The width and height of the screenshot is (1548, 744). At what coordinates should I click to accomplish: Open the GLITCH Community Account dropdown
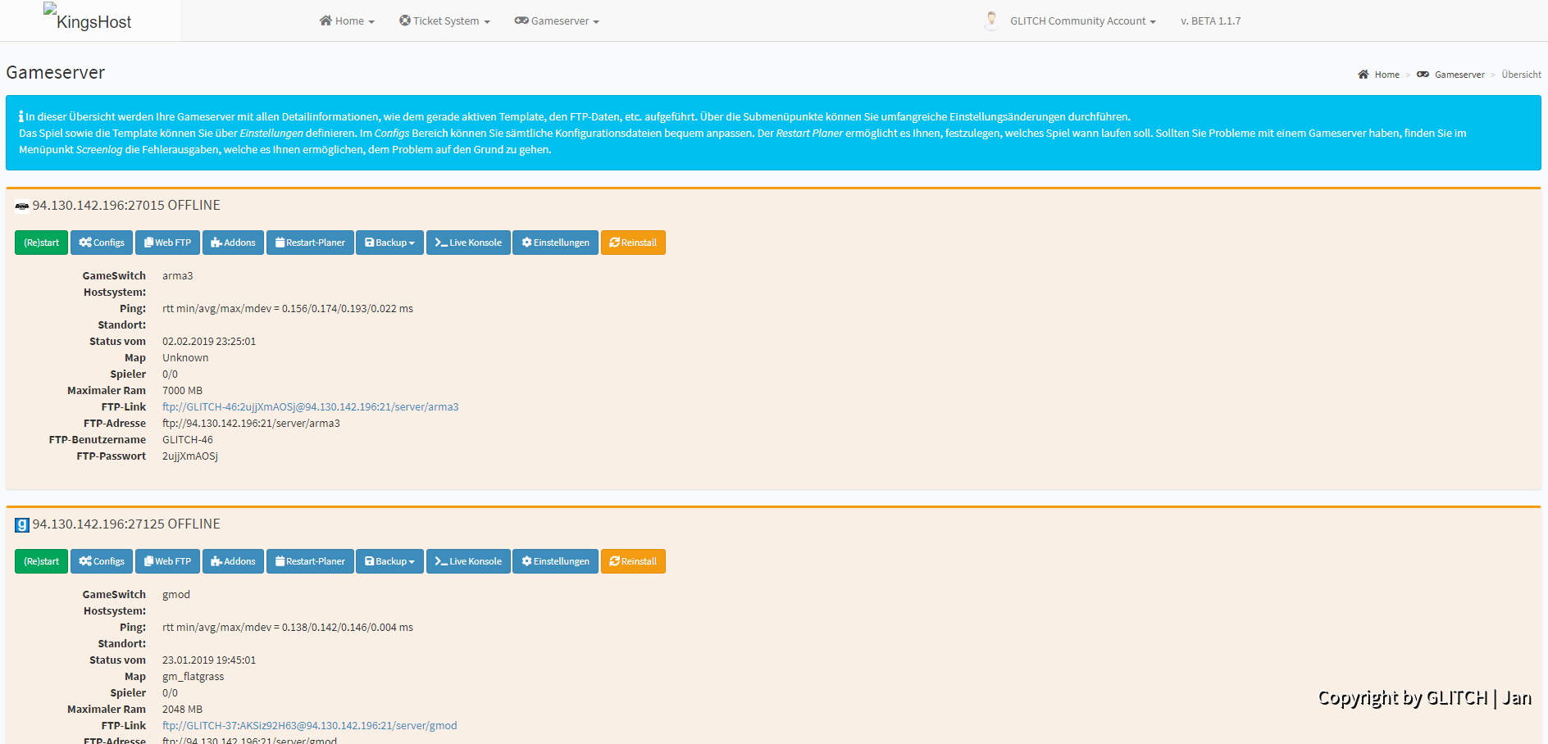(x=1082, y=21)
